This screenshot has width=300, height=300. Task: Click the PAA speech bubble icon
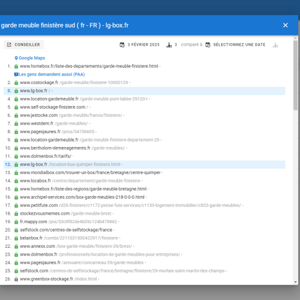[x=16, y=74]
